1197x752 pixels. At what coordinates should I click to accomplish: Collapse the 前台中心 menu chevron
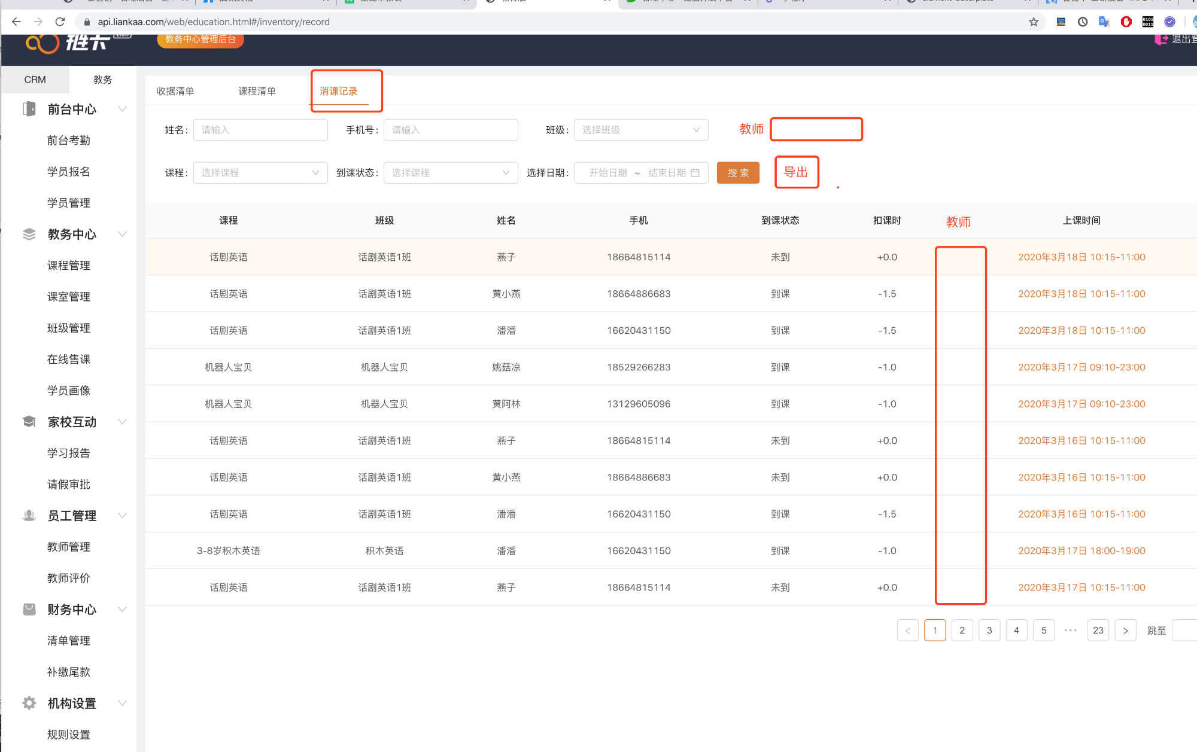click(123, 109)
